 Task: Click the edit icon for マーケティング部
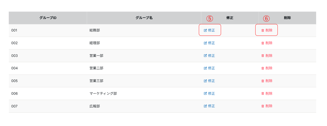(x=205, y=93)
